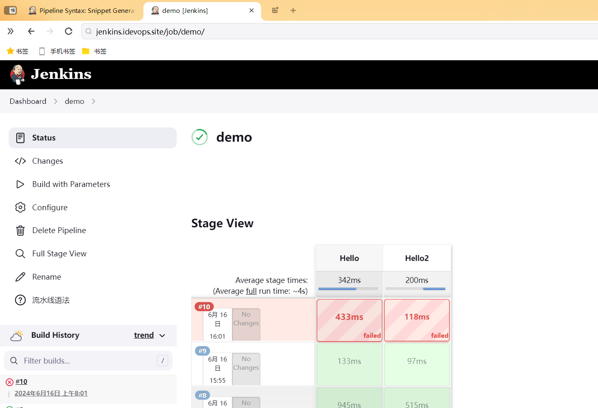
Task: Click the 342ms average progress bar
Action: pyautogui.click(x=348, y=288)
